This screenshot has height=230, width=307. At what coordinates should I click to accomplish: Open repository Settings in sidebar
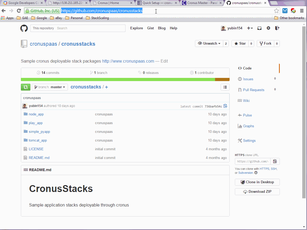click(249, 140)
